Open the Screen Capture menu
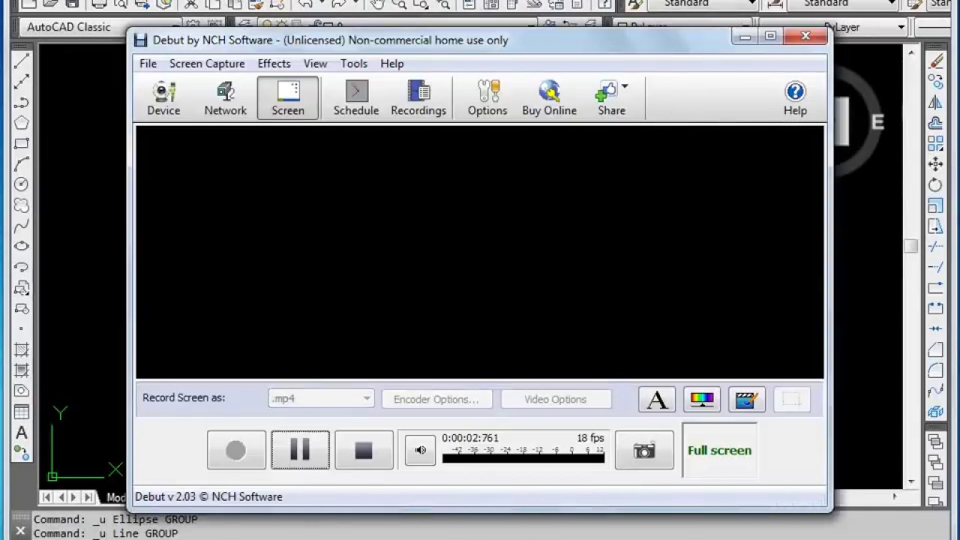The width and height of the screenshot is (960, 540). click(207, 64)
